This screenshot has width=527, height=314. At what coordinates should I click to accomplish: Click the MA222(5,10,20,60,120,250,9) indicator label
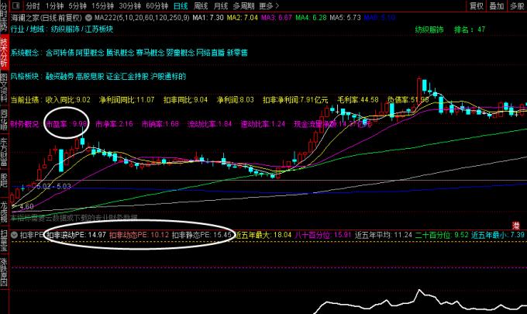[142, 18]
